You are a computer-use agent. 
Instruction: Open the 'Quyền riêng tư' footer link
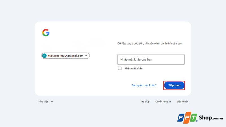(163, 102)
